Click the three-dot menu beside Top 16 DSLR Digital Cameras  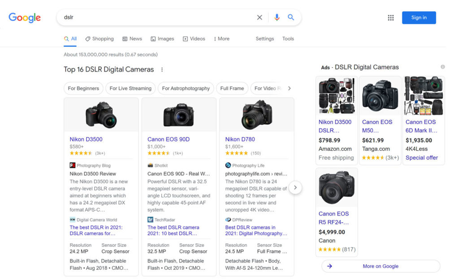[x=161, y=70]
